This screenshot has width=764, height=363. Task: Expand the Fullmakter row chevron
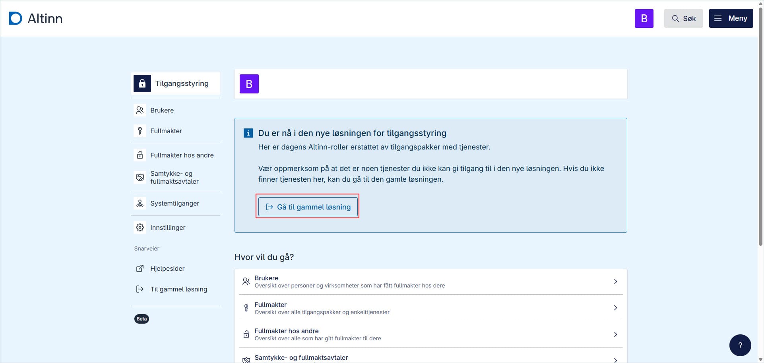coord(615,308)
